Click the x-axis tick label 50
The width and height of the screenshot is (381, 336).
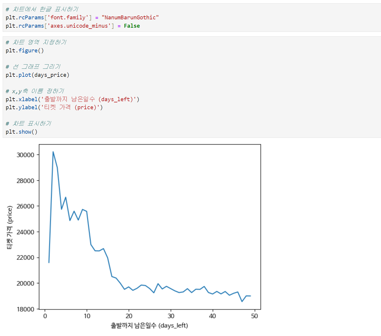coord(254,316)
